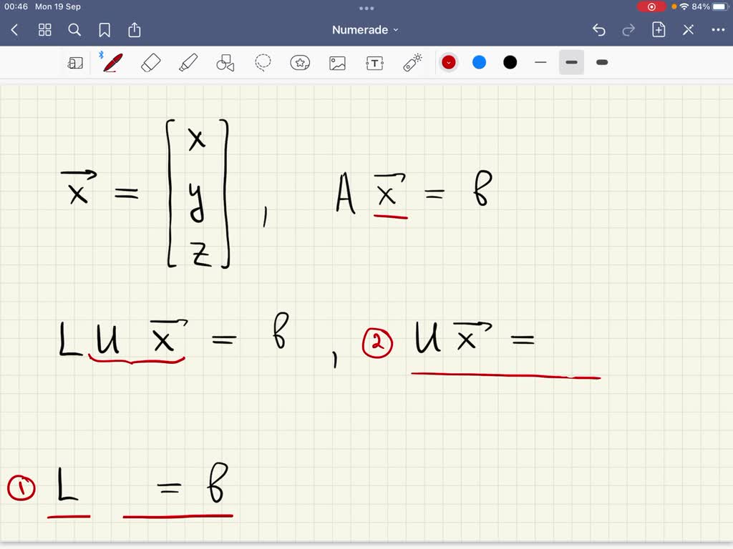The width and height of the screenshot is (733, 549).
Task: Activate the Laser pointer tool
Action: pyautogui.click(x=412, y=62)
